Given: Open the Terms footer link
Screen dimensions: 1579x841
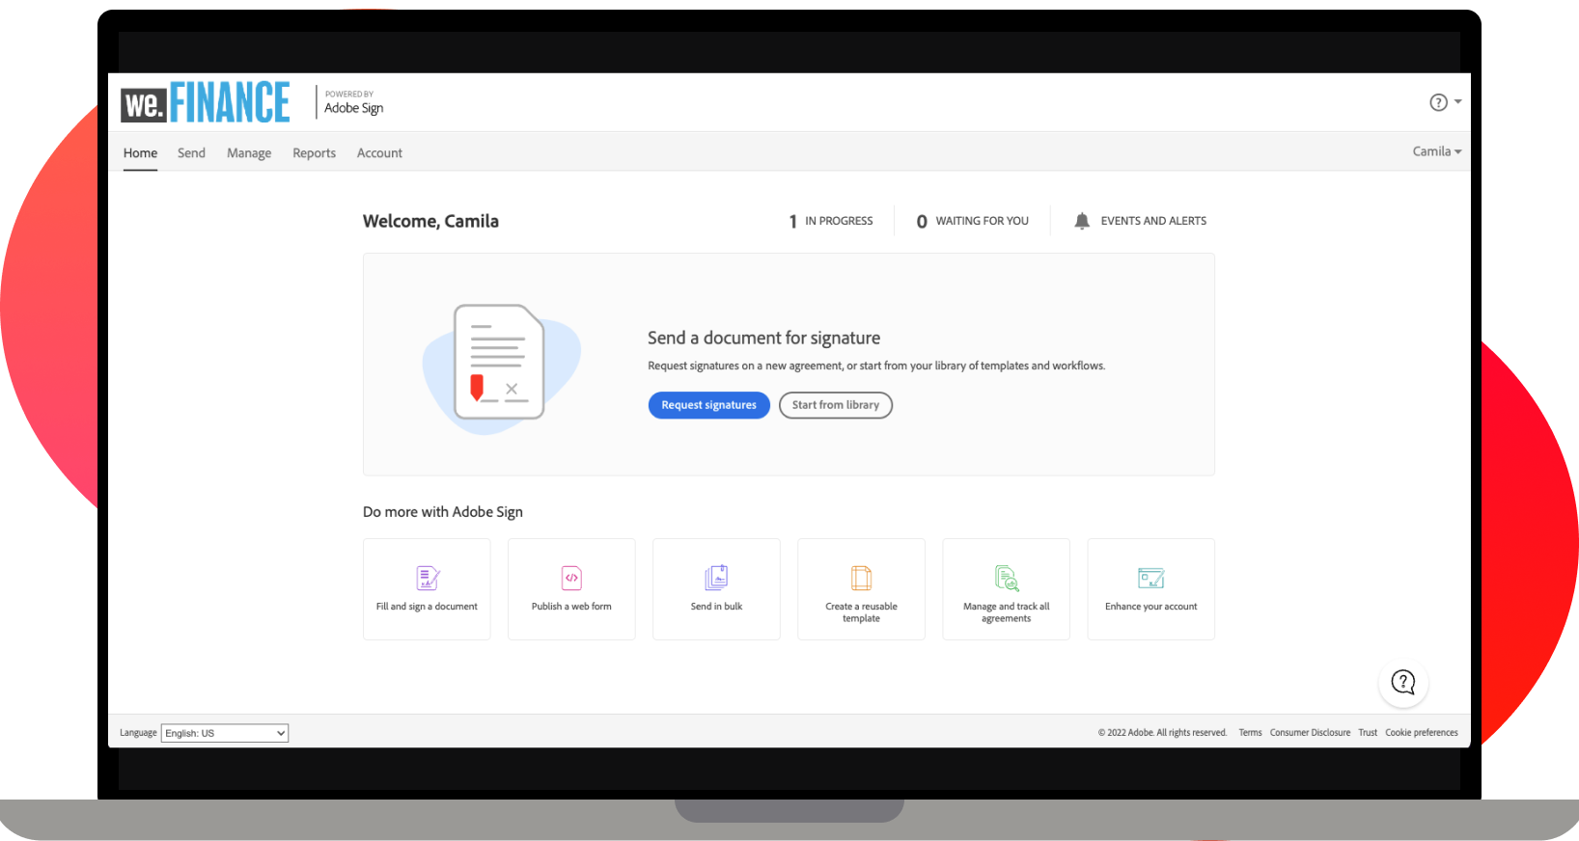Looking at the screenshot, I should coord(1251,733).
